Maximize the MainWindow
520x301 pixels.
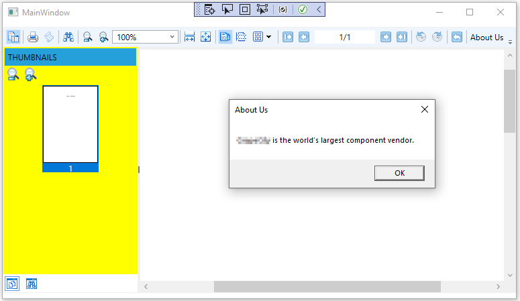tap(470, 12)
